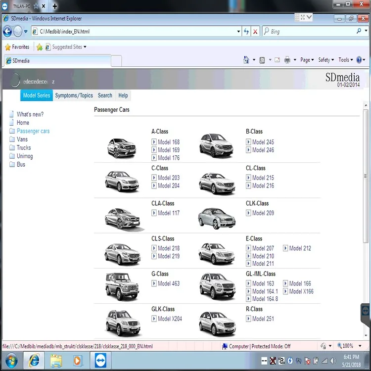Click the Vans folder icon in sidebar

coord(12,139)
